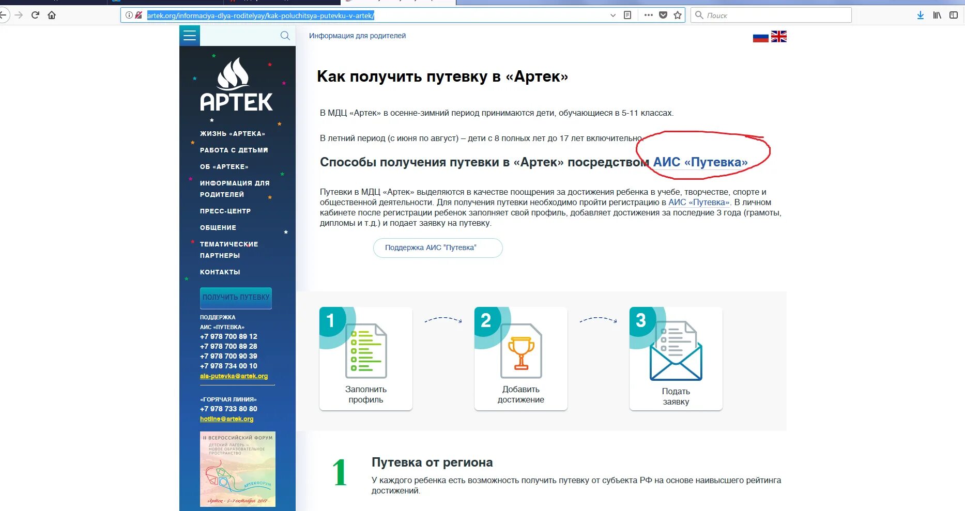Expand the address bar history dropdown

coord(613,16)
